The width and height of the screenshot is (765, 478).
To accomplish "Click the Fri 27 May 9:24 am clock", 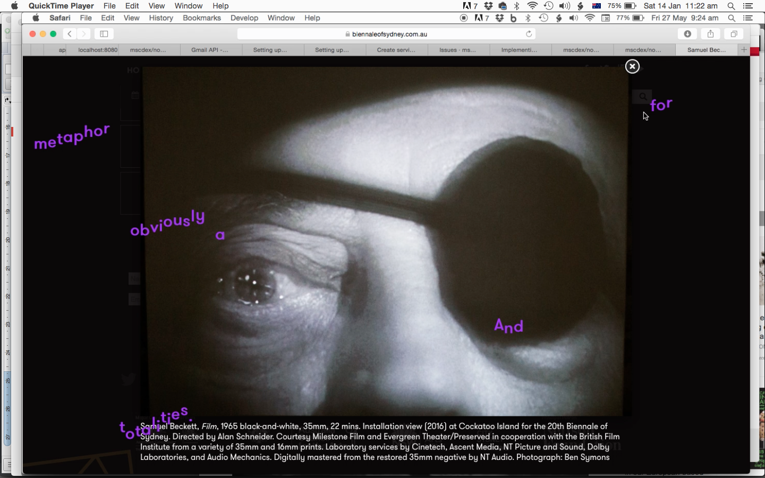I will pyautogui.click(x=685, y=18).
